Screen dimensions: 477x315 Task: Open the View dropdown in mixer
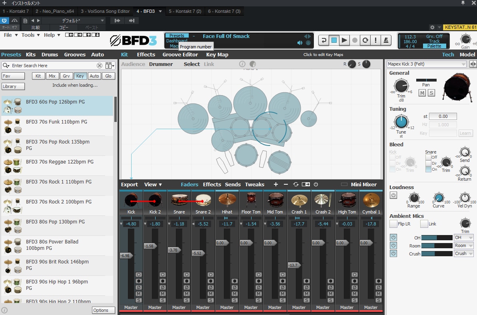[153, 184]
